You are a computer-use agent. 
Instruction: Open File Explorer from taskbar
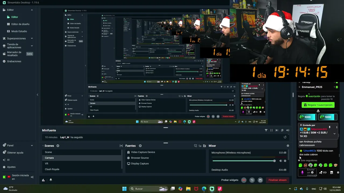coord(188,189)
